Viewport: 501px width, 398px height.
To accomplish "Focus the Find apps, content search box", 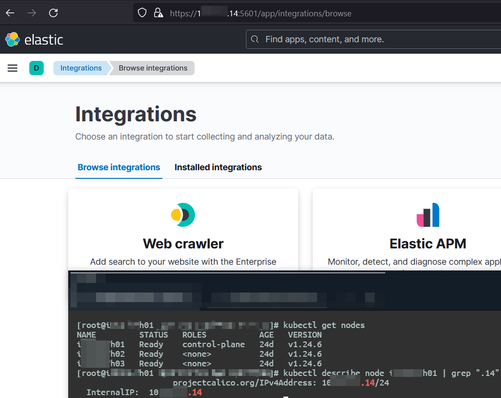I will 374,39.
